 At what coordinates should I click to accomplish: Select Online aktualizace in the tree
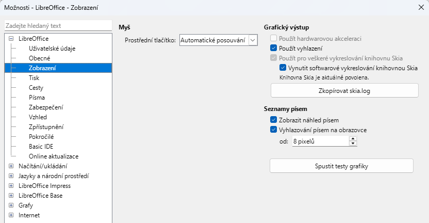[54, 156]
